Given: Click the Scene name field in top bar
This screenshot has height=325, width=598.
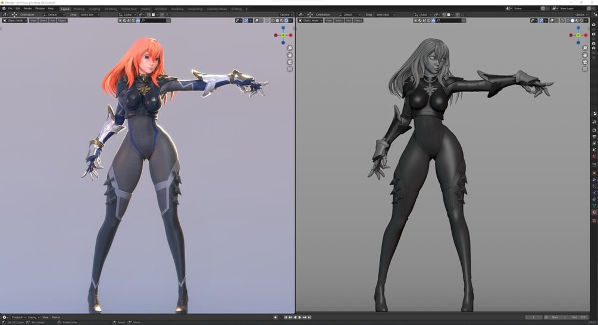Looking at the screenshot, I should point(527,8).
